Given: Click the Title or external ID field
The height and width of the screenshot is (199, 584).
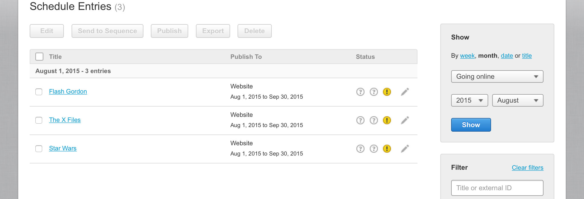Looking at the screenshot, I should tap(497, 188).
